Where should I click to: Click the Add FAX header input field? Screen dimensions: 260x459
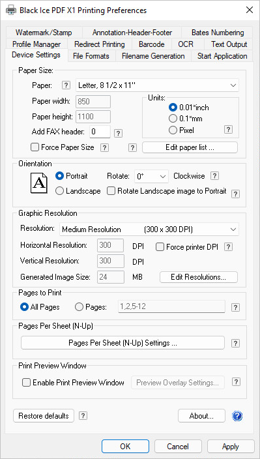tap(100, 132)
